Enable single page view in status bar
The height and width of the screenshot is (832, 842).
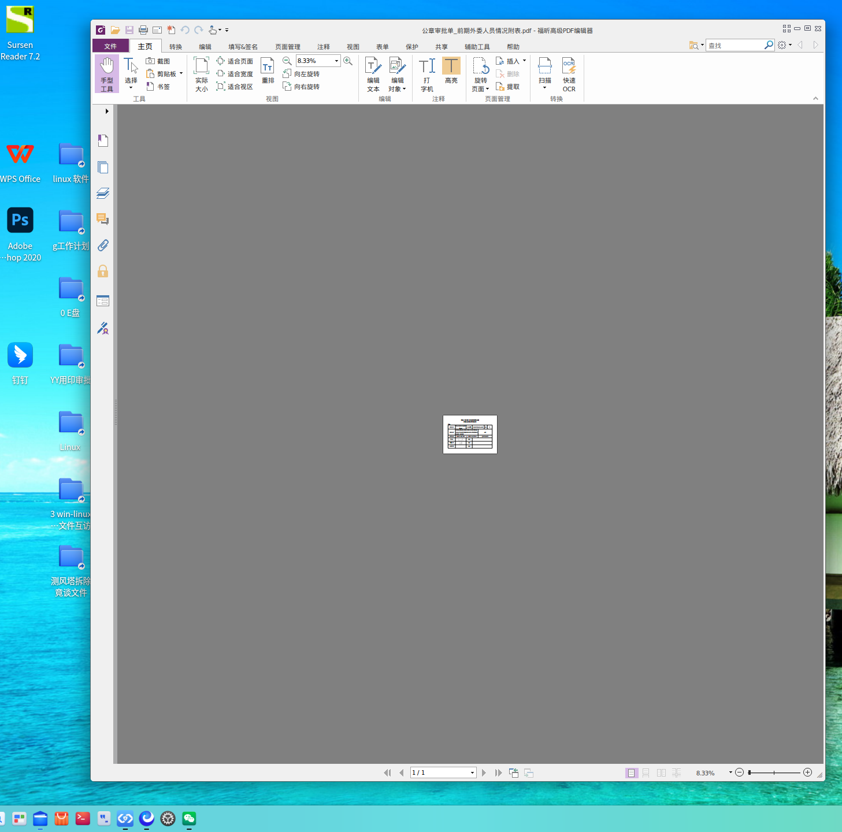tap(632, 773)
